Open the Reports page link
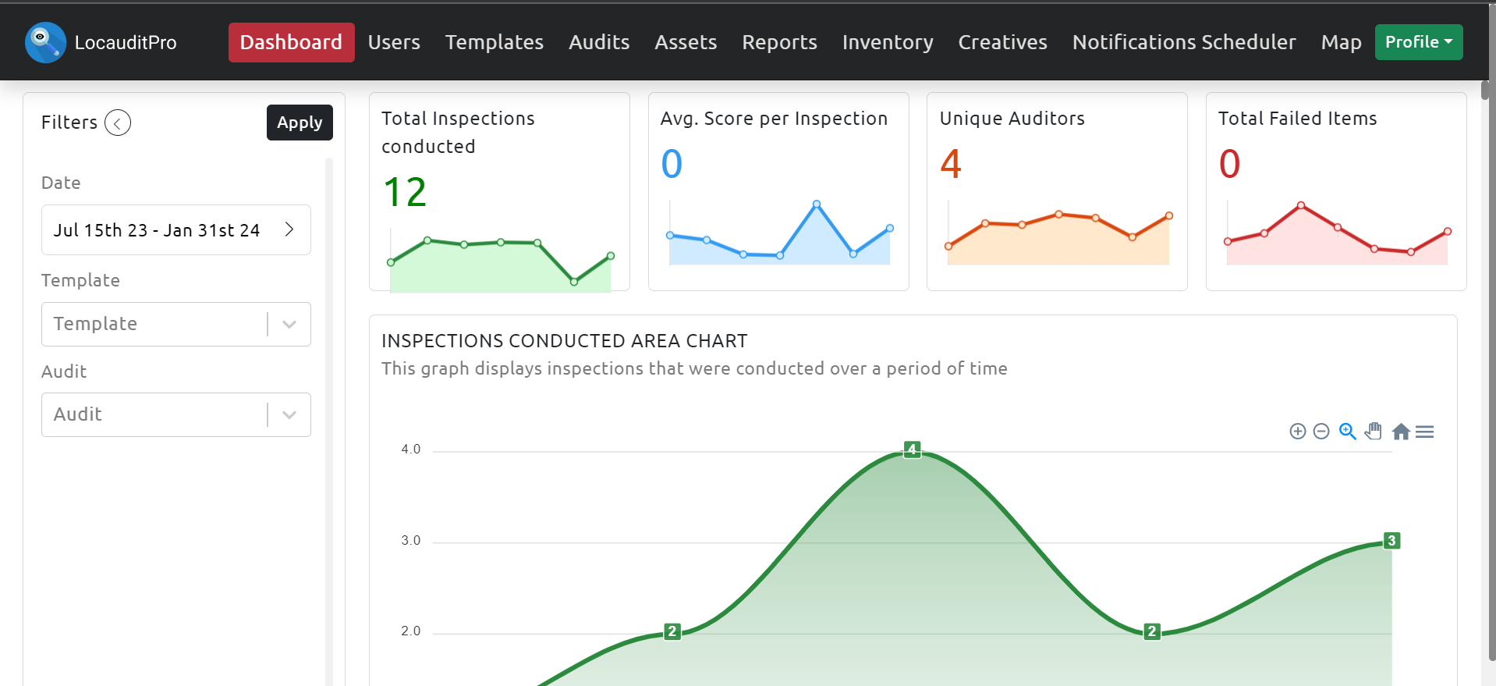The image size is (1496, 686). point(779,42)
